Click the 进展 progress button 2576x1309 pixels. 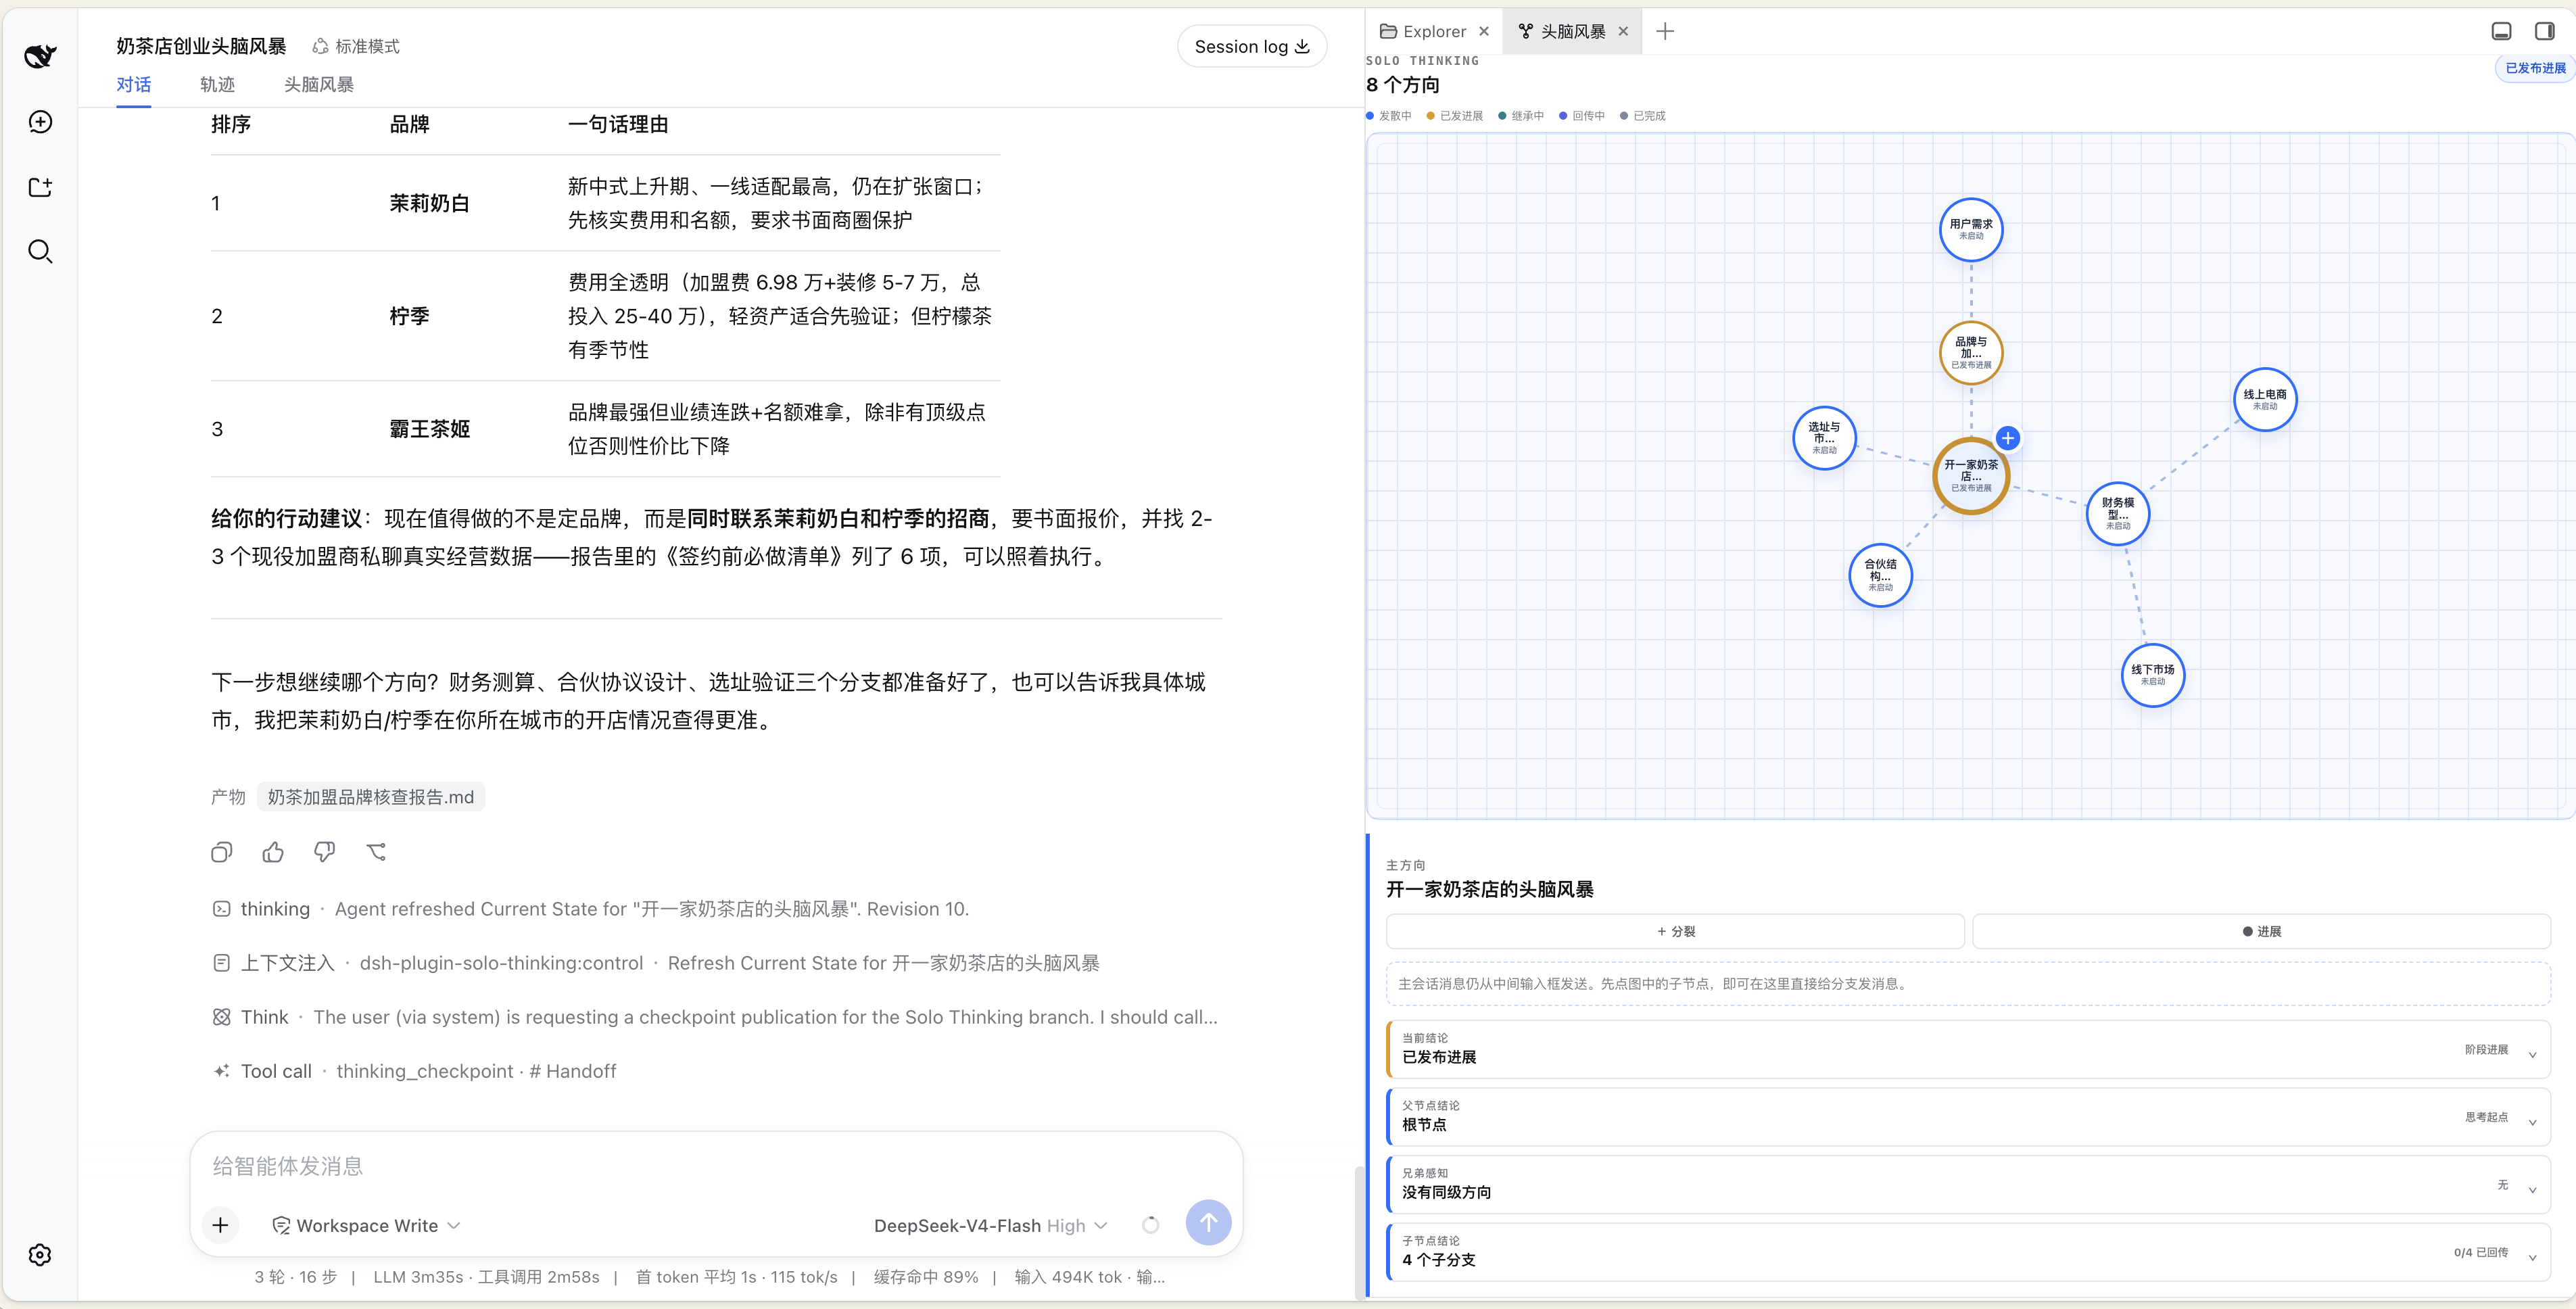(2262, 931)
